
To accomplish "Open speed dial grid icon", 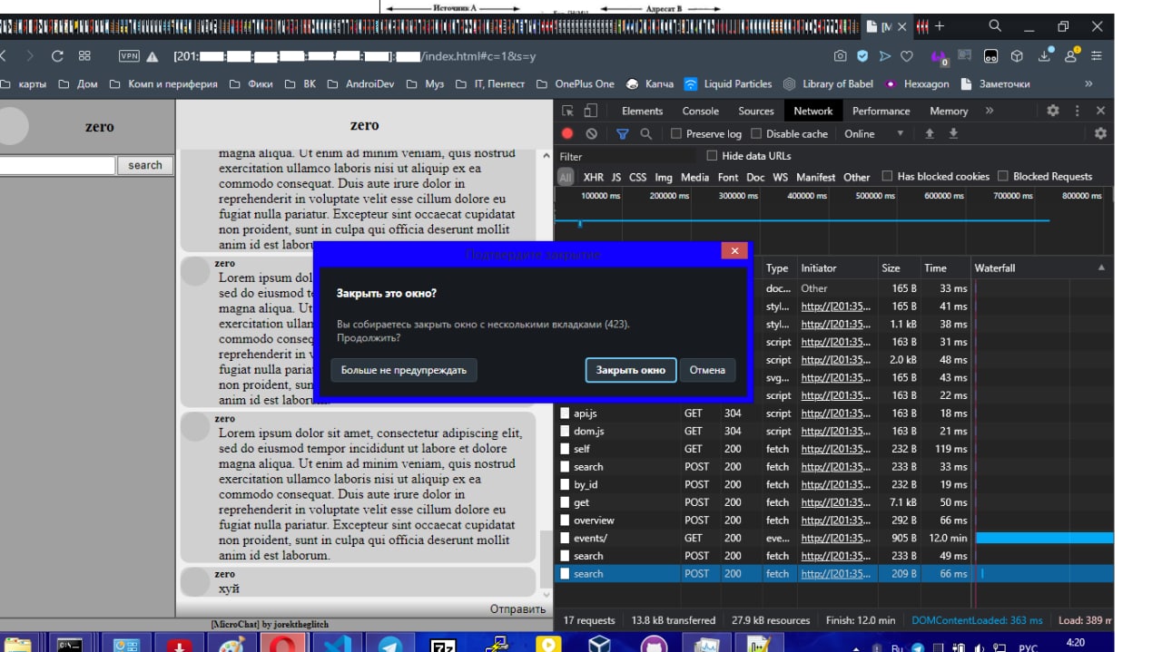I will (84, 56).
